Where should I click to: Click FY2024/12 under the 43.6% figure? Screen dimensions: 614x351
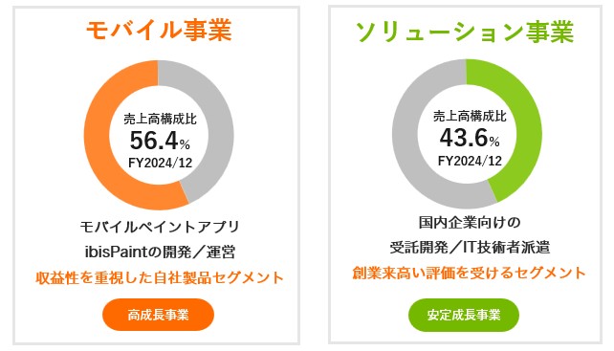(470, 161)
